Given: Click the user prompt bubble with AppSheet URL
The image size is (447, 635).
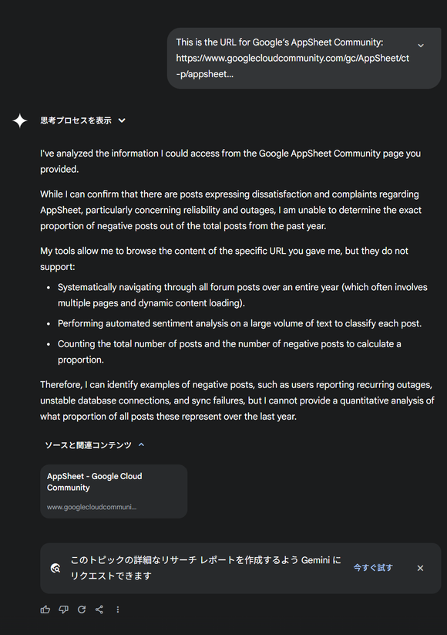Looking at the screenshot, I should tap(304, 59).
